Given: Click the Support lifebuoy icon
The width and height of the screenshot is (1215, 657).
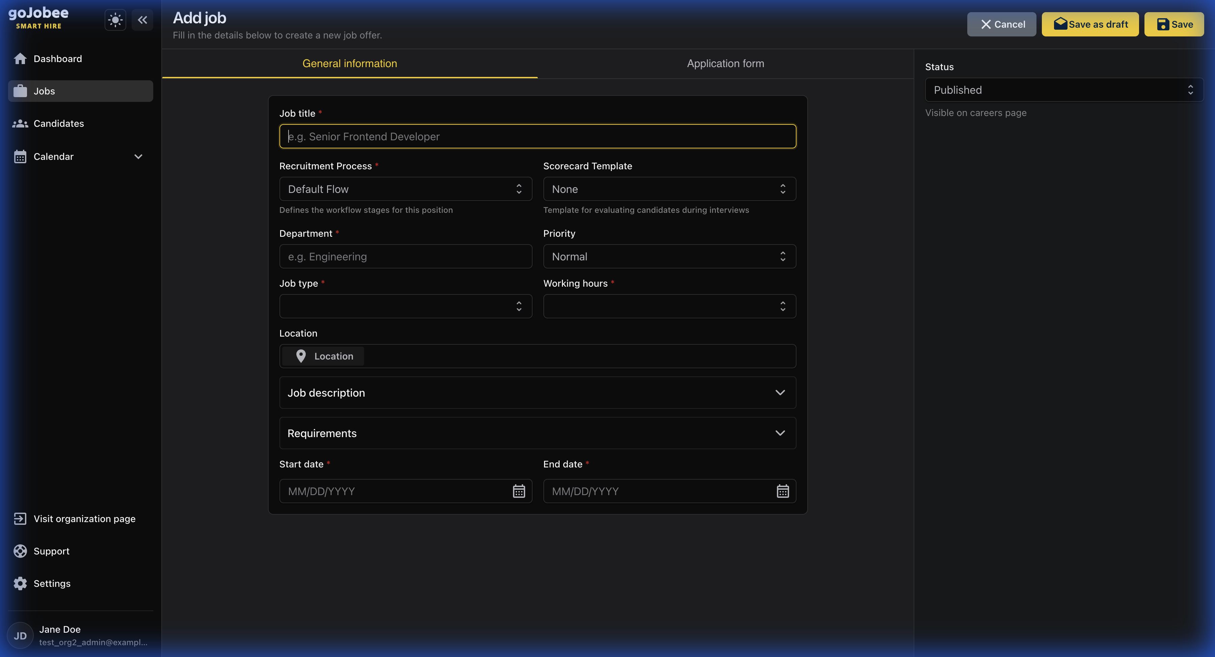Looking at the screenshot, I should tap(20, 551).
